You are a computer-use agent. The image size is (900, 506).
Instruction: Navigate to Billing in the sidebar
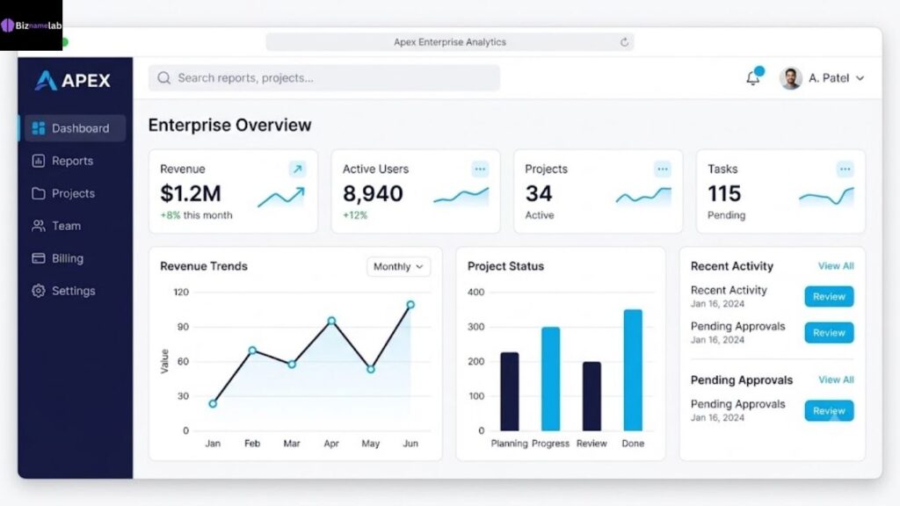[57, 258]
